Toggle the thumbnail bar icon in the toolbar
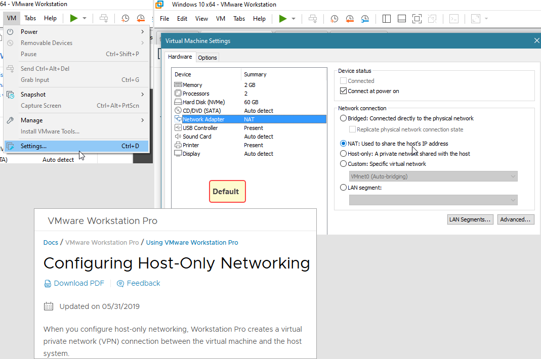This screenshot has height=359, width=541. tap(402, 19)
